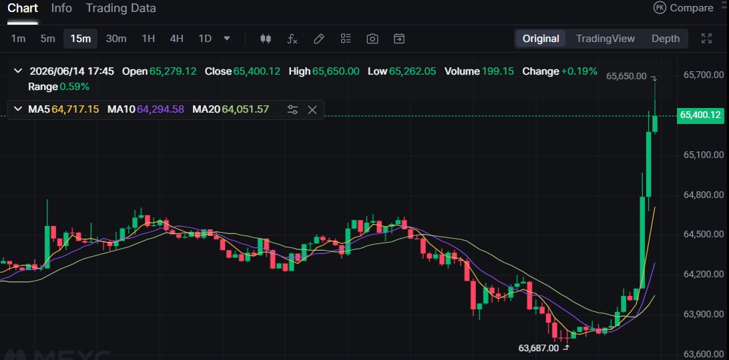Switch to the Depth chart view
Viewport: 729px width, 360px height.
pyautogui.click(x=666, y=39)
